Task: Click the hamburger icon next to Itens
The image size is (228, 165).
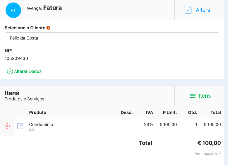Action: (x=192, y=96)
